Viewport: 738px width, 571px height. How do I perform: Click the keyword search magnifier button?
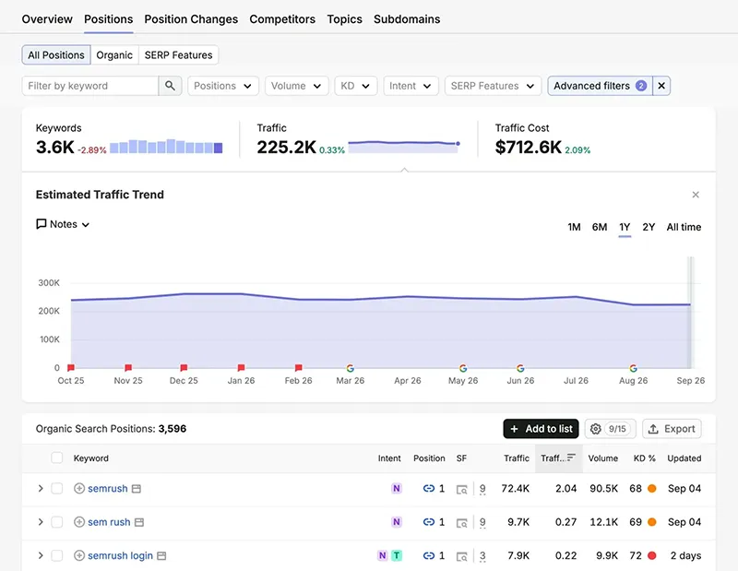(x=170, y=86)
